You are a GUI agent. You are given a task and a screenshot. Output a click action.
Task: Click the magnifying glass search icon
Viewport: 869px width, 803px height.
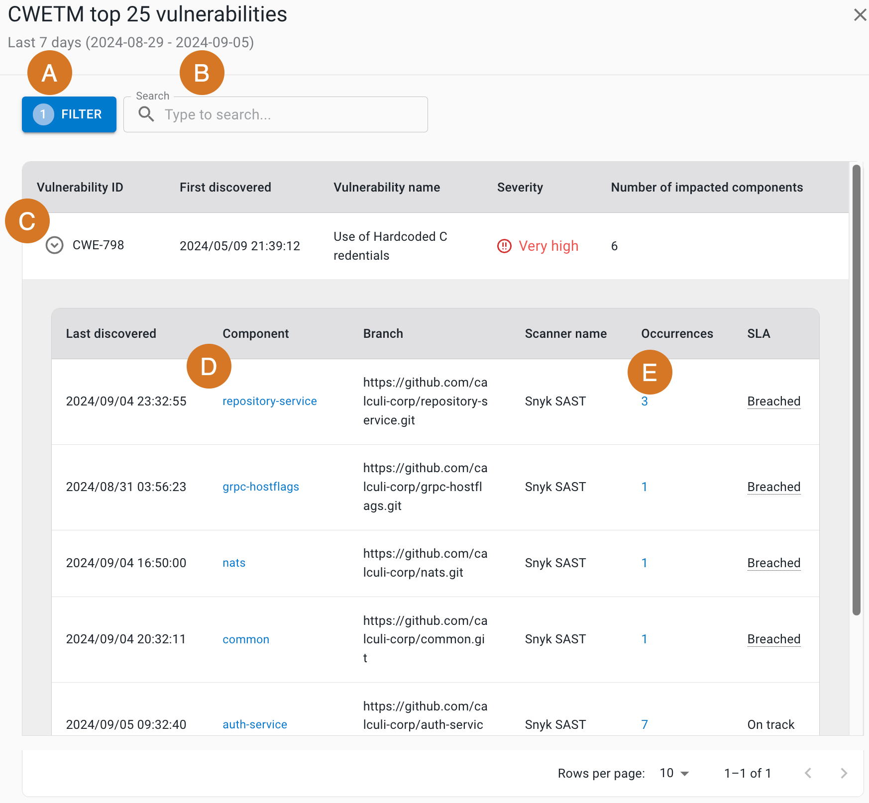pos(146,114)
